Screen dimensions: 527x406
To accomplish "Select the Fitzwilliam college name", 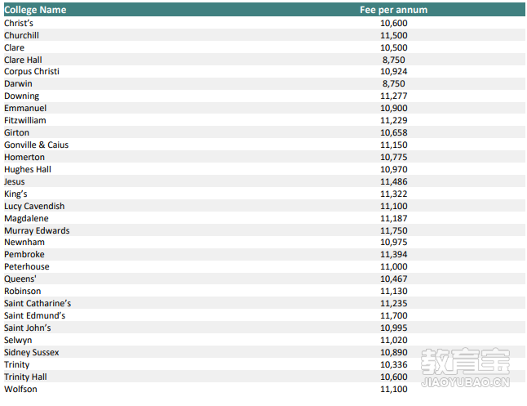I will tap(24, 120).
